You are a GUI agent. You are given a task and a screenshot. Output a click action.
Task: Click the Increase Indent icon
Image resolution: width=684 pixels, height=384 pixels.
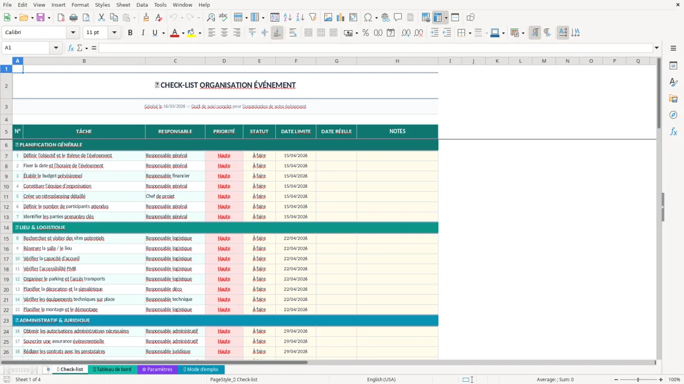[x=434, y=33]
